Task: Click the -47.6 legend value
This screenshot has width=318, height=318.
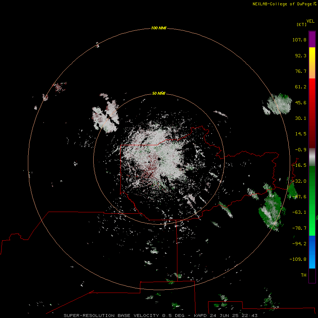Action: 299,197
